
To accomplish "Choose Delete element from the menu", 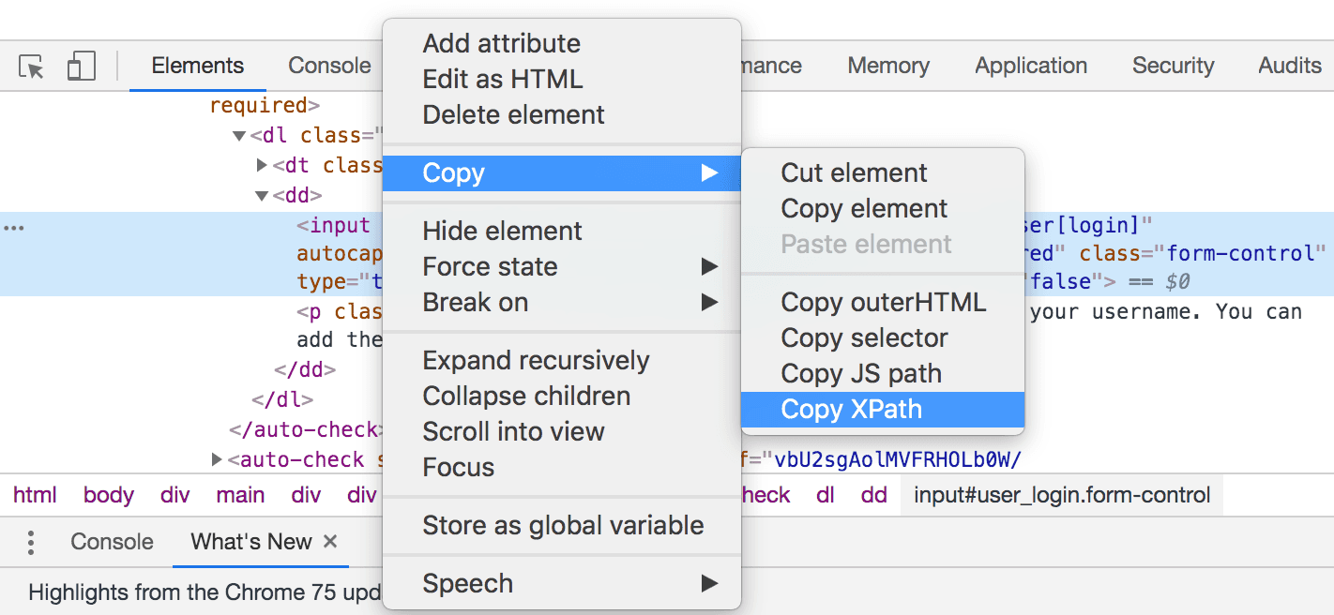I will pyautogui.click(x=515, y=114).
